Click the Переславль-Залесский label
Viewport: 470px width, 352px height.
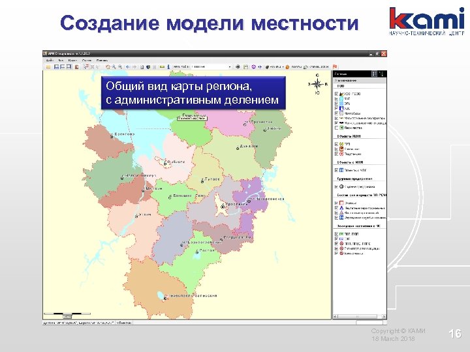pos(193,296)
